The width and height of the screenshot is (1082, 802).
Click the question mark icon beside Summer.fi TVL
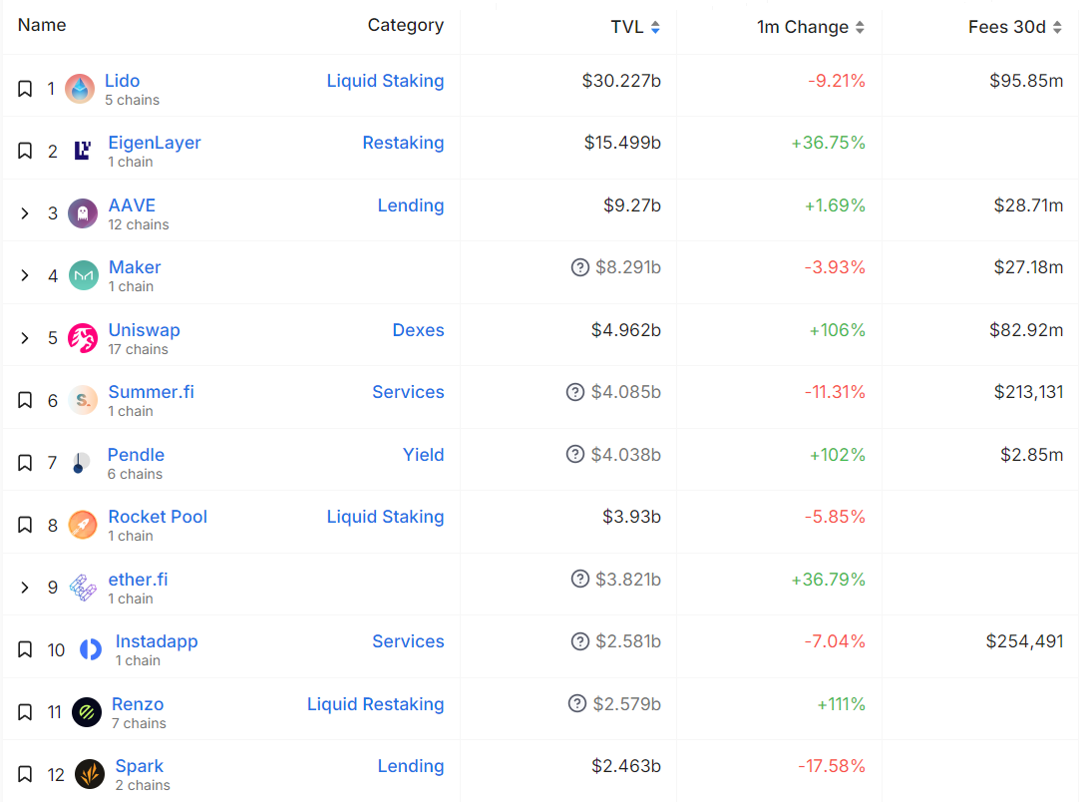(x=575, y=392)
